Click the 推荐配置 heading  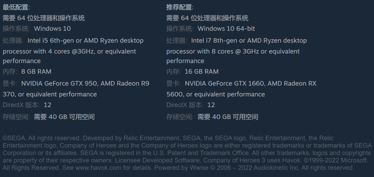(180, 8)
